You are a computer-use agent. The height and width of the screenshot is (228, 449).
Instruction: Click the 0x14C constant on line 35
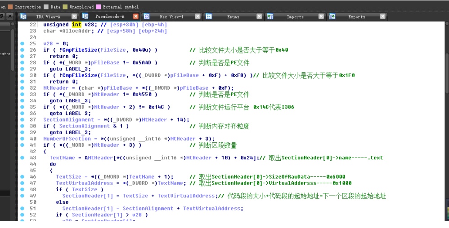point(157,107)
